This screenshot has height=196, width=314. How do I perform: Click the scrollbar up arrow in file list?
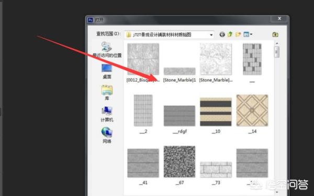[277, 43]
